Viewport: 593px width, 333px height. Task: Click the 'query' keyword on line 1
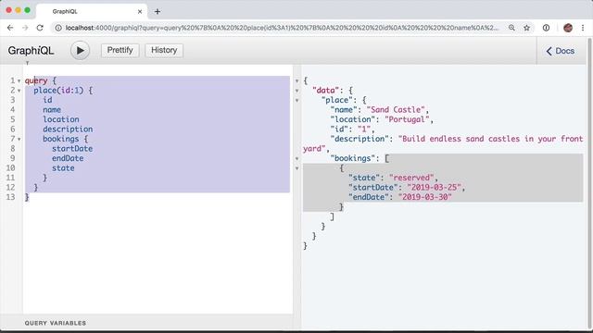[36, 80]
